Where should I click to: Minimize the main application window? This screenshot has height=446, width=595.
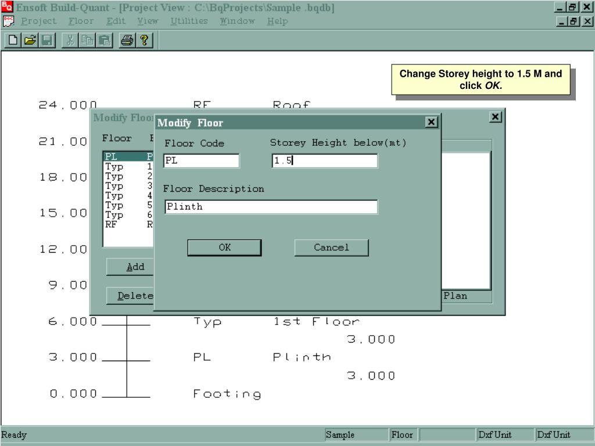point(560,7)
